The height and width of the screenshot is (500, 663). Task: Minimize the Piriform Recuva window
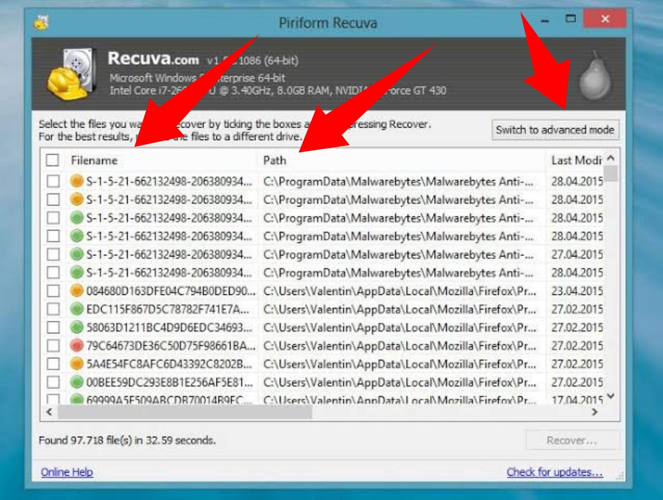tap(545, 21)
